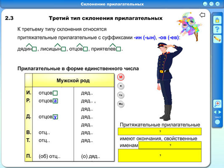Click the (об) отц.. prepositional cell
Image resolution: width=224 pixels, height=168 pixels.
pyautogui.click(x=50, y=156)
